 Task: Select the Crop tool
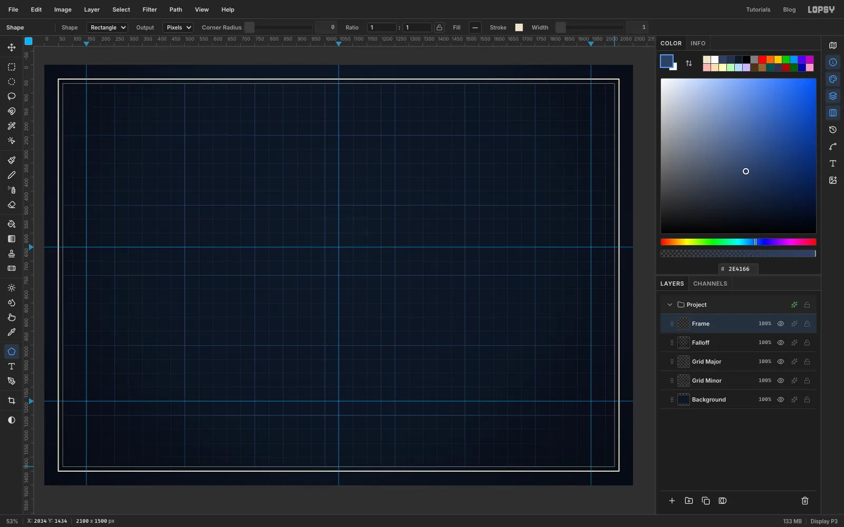pos(12,401)
